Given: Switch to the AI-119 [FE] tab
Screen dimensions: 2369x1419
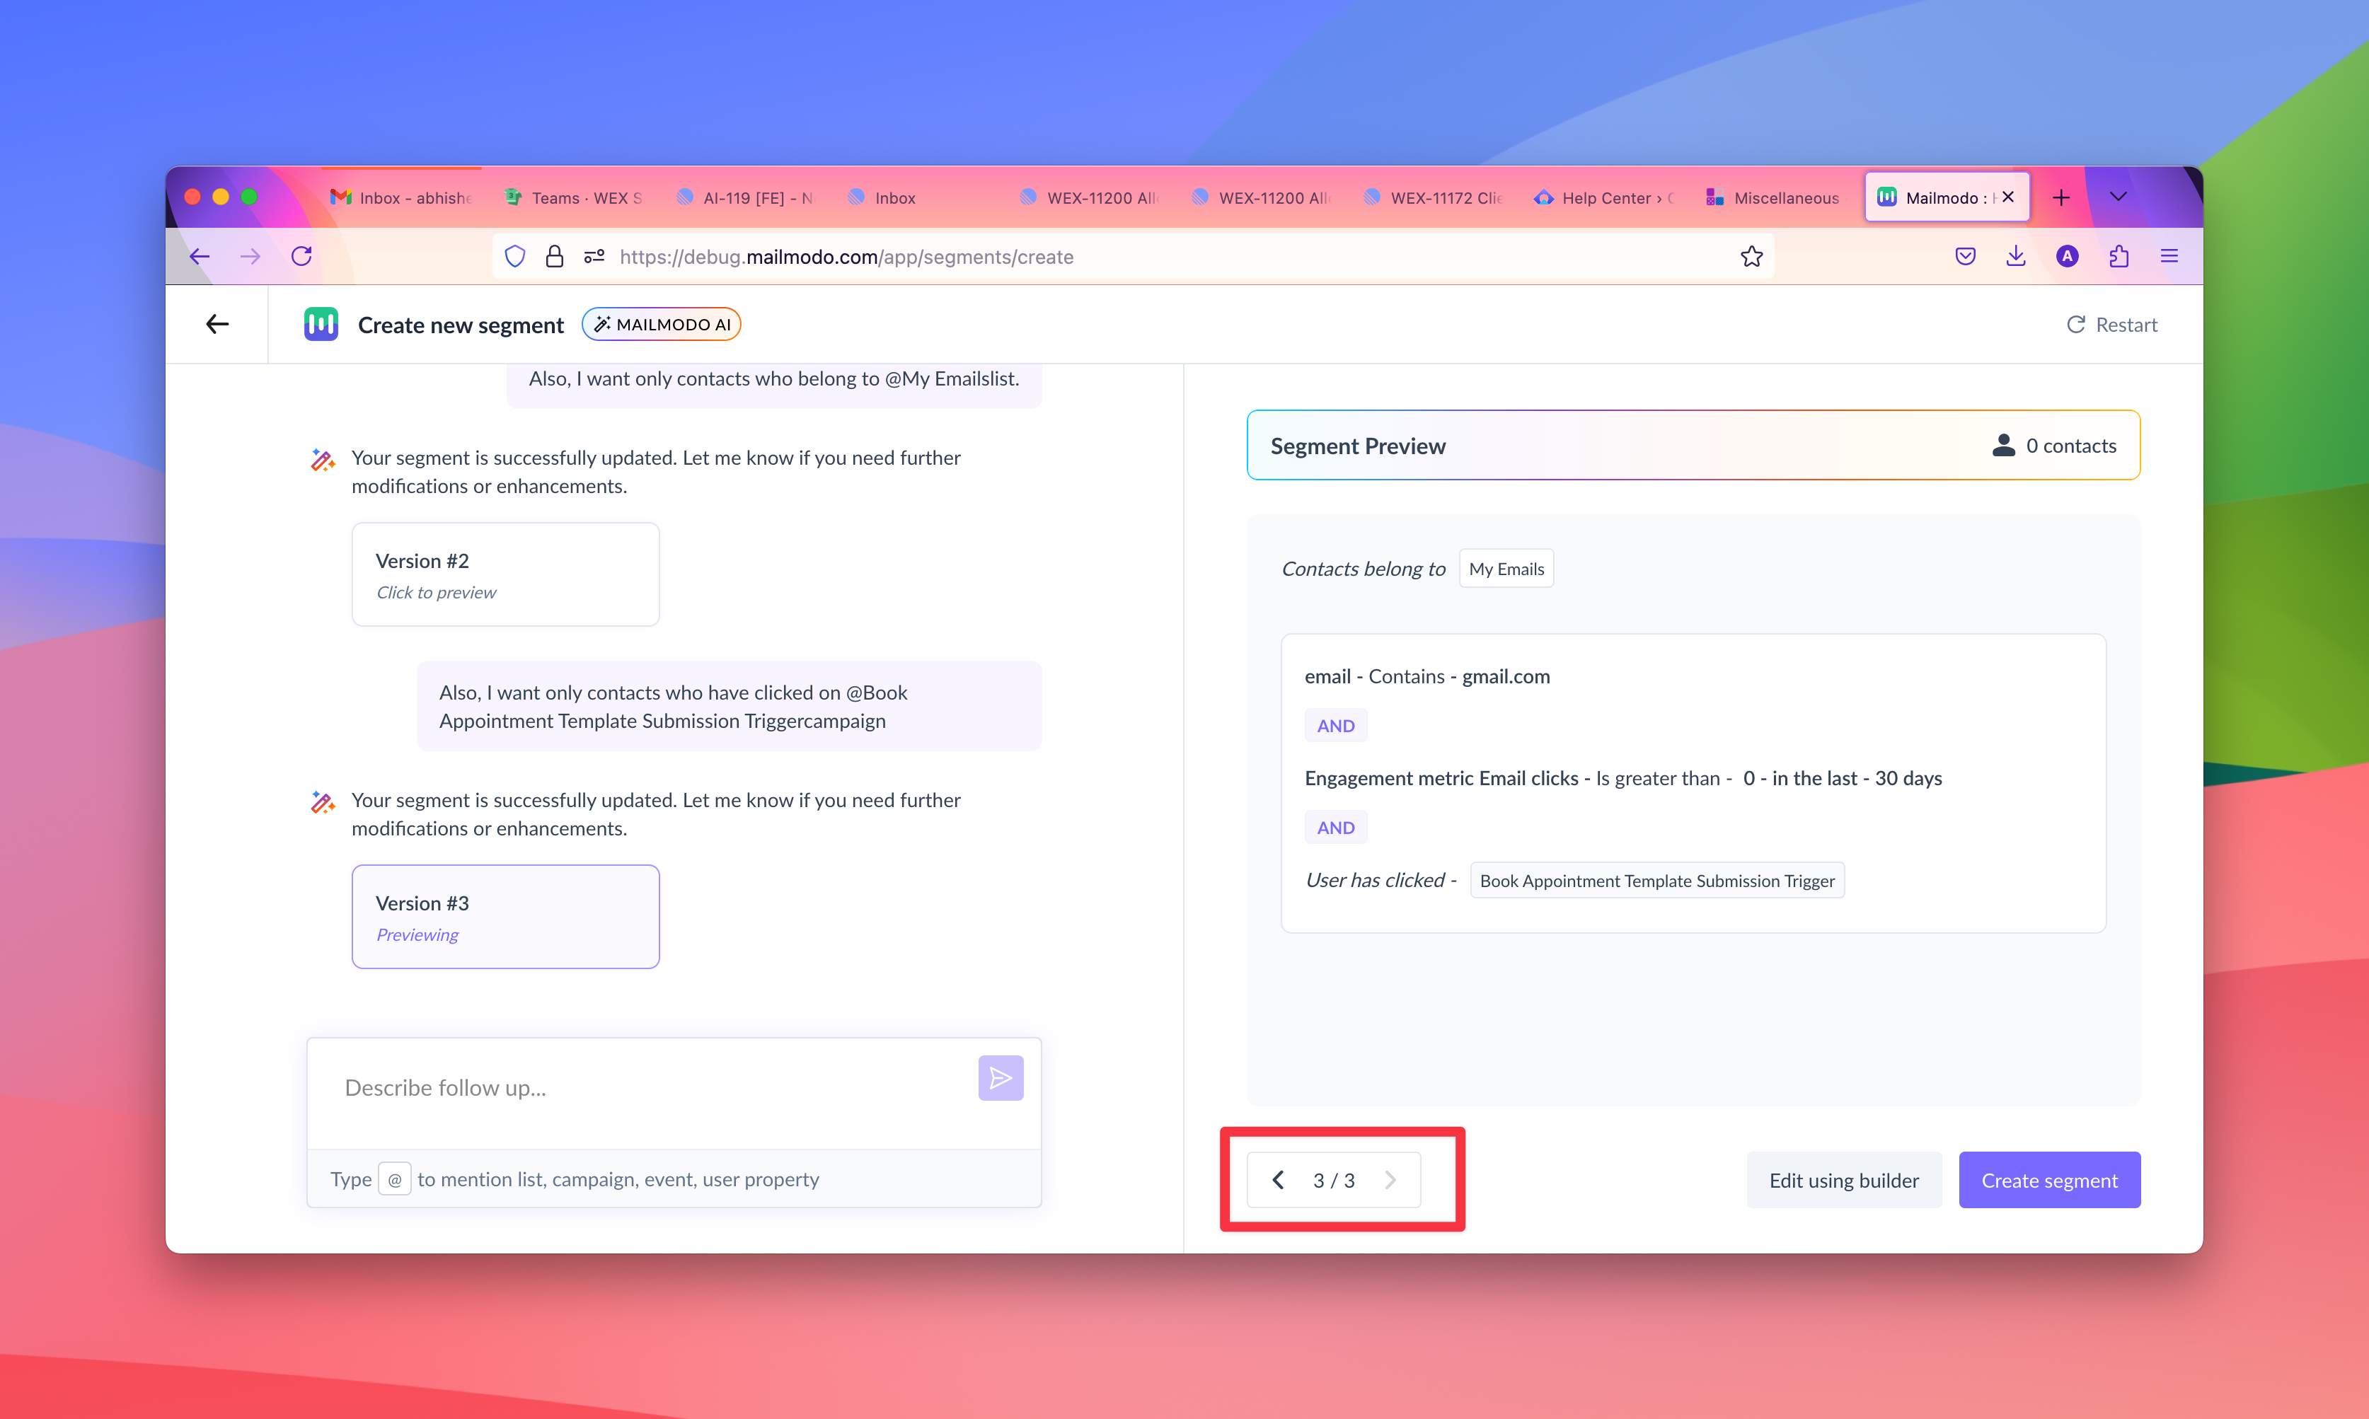Looking at the screenshot, I should 746,198.
